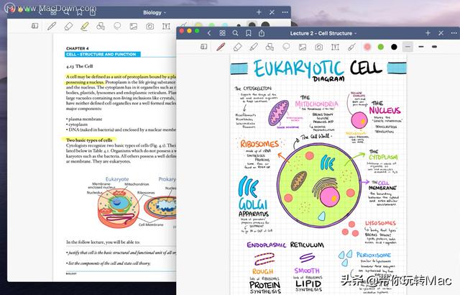Open search in Lecture 2 window
Viewport: 460px width, 295px height.
[235, 33]
